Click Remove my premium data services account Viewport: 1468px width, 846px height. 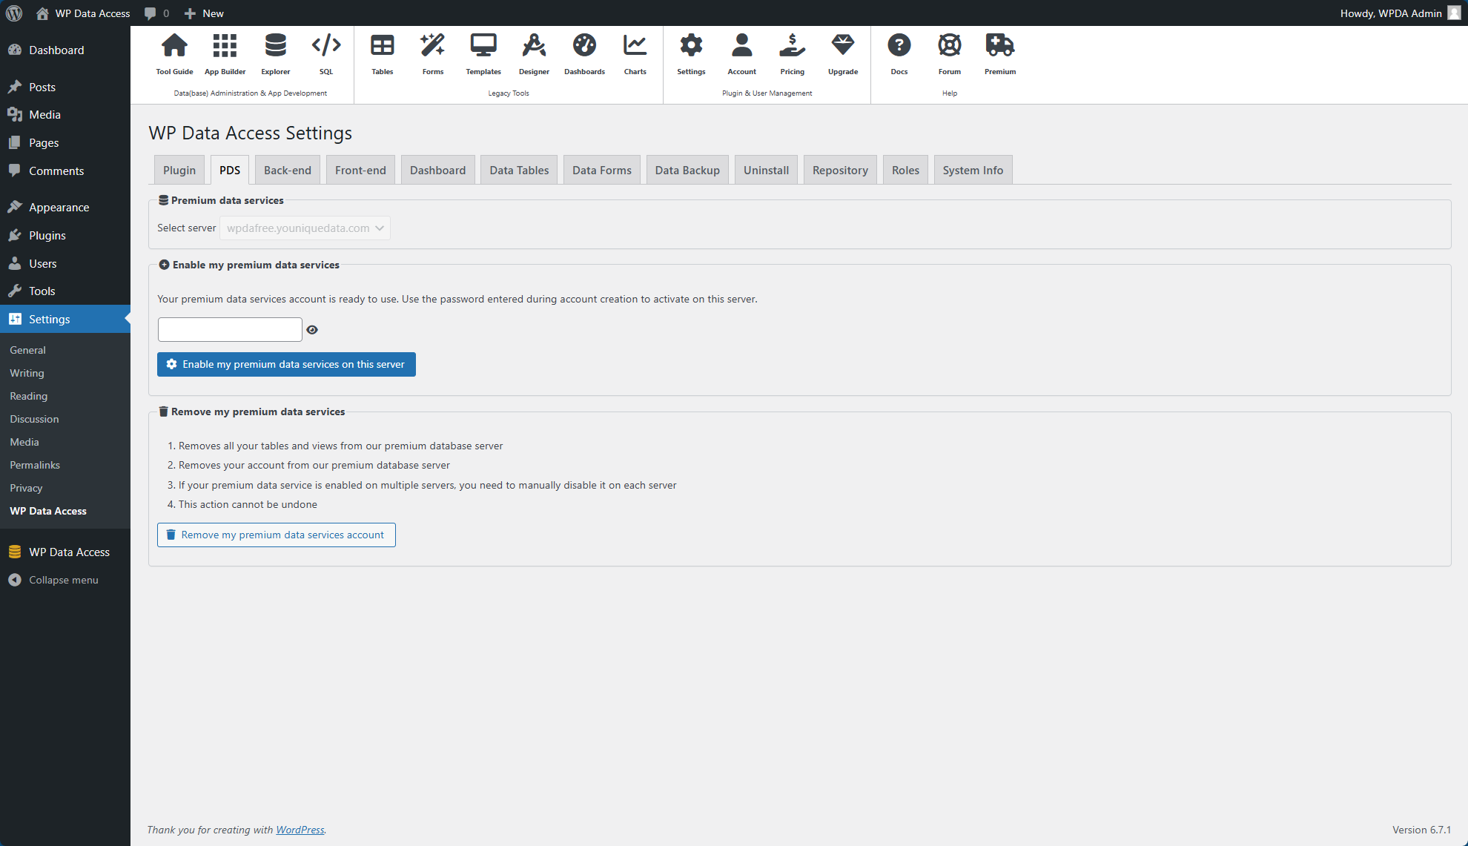point(276,535)
